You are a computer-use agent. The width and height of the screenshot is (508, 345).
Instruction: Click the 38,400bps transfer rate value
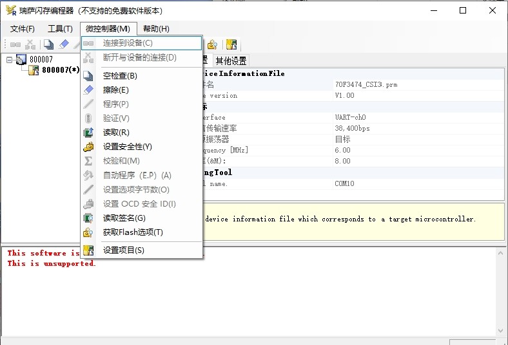352,128
